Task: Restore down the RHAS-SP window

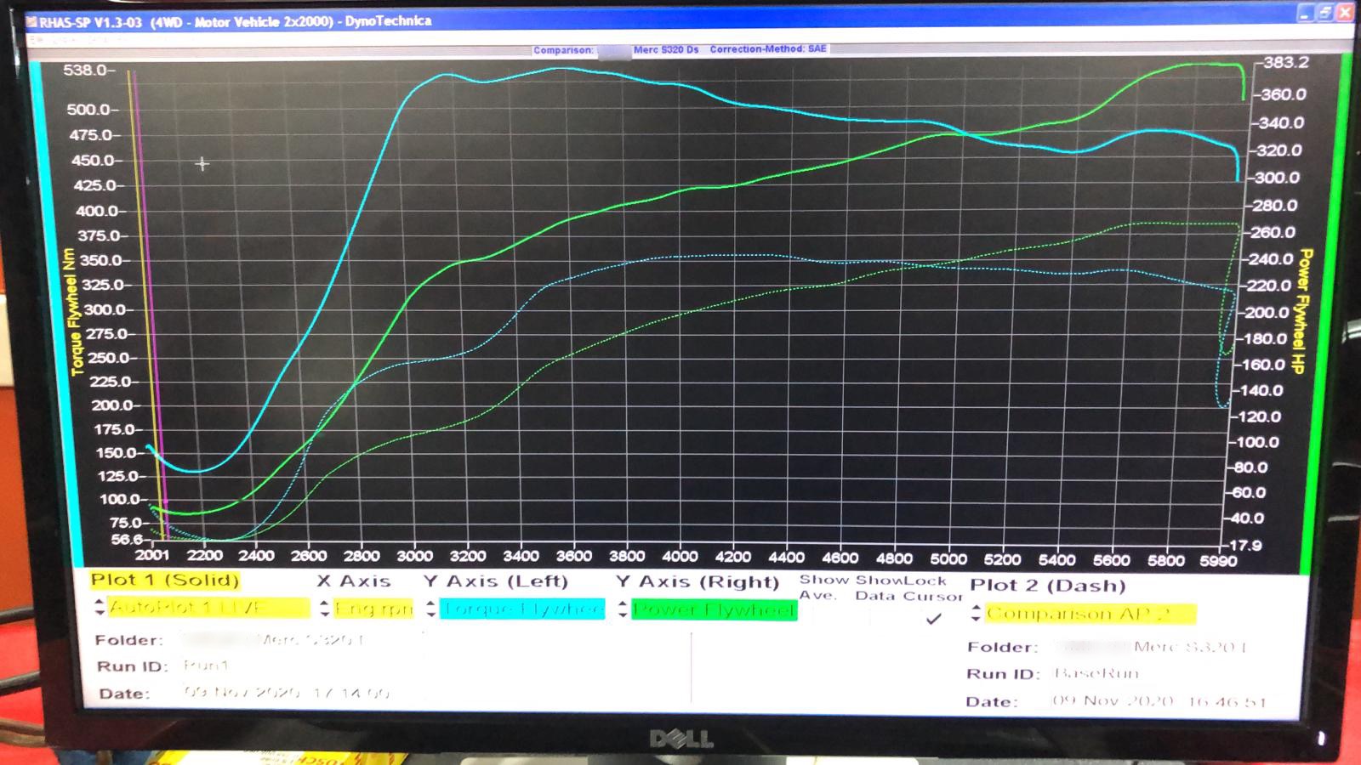Action: 1324,14
